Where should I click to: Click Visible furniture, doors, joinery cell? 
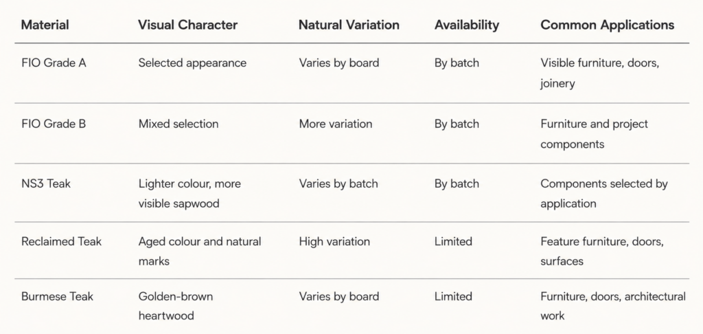(600, 73)
